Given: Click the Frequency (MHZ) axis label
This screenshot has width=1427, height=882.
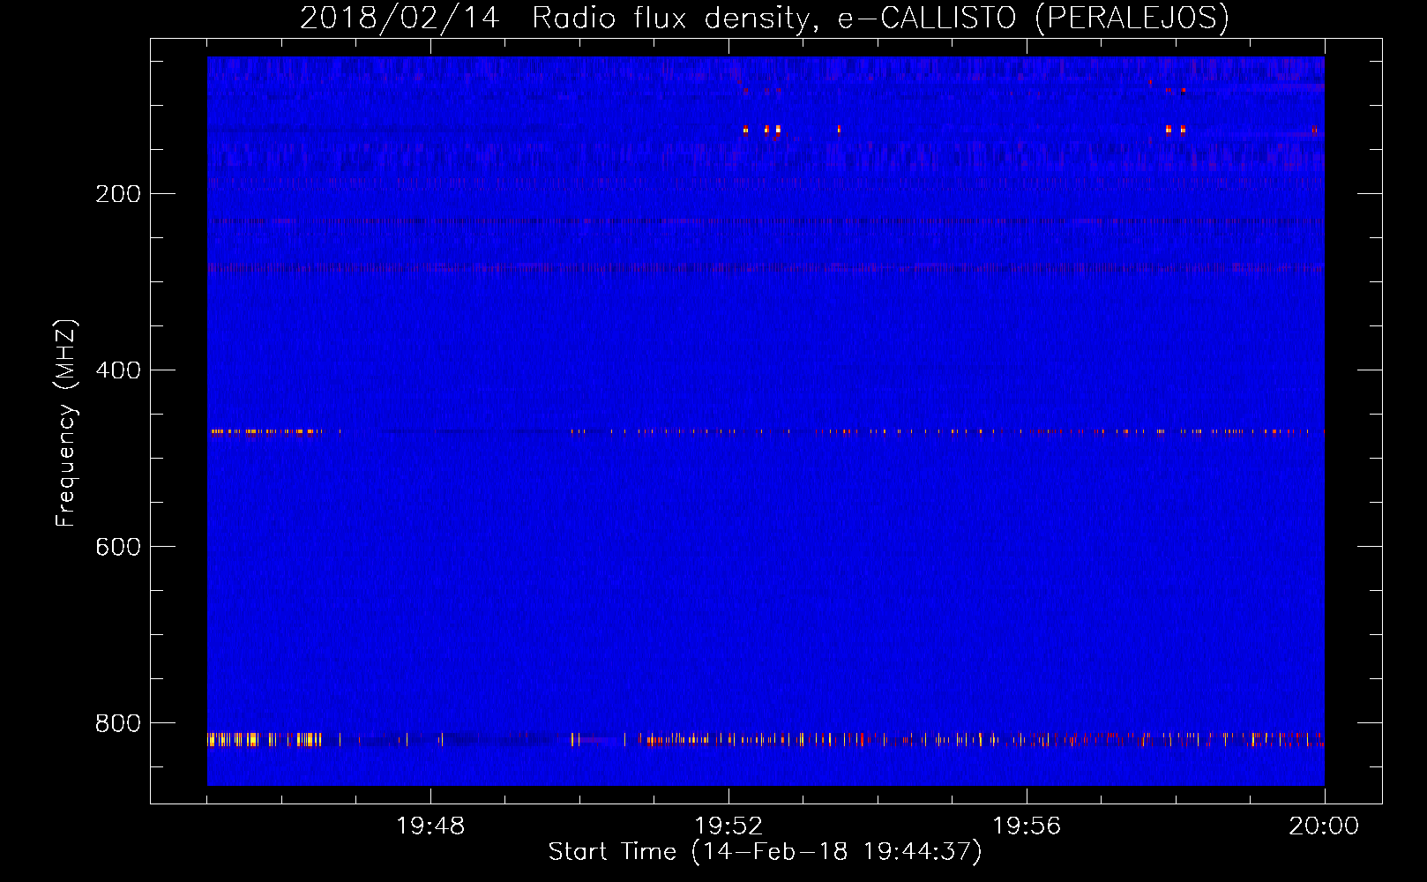Looking at the screenshot, I should (x=66, y=423).
